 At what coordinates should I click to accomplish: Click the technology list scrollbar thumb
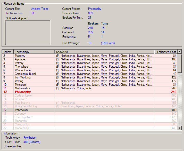(x=180, y=63)
